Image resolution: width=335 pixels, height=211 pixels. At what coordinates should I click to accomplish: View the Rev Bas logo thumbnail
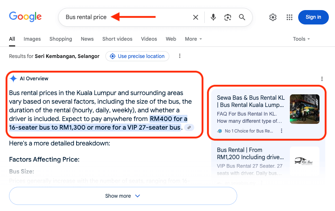click(304, 161)
